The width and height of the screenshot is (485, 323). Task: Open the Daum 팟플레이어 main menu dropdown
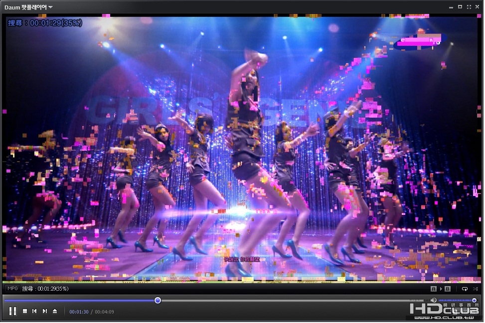coord(28,7)
